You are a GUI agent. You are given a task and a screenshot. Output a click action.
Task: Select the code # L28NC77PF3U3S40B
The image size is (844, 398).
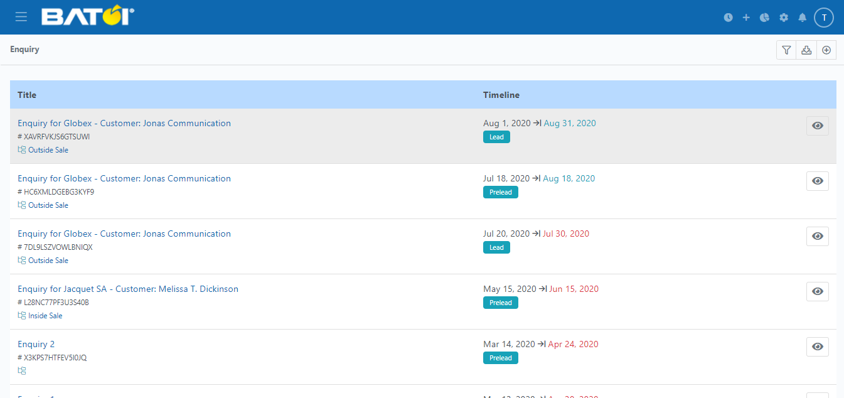point(53,302)
